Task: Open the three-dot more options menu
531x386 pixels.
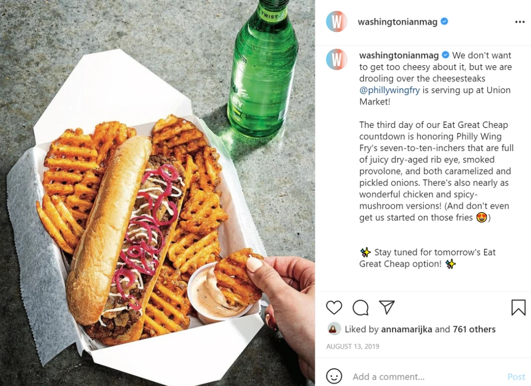Action: (520, 22)
